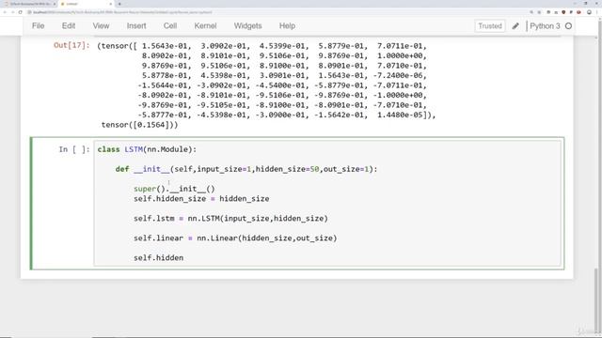602x338 pixels.
Task: Click the super().__init__() line
Action: point(174,189)
